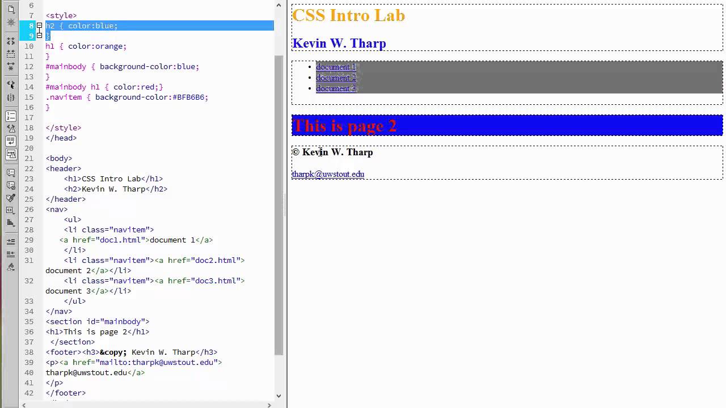
Task: Click the Balance Braces icon
Action: pos(11,97)
